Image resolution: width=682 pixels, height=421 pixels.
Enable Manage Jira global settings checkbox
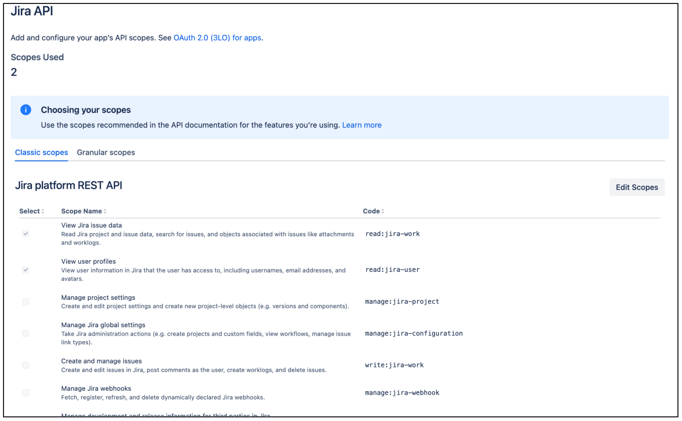click(26, 333)
